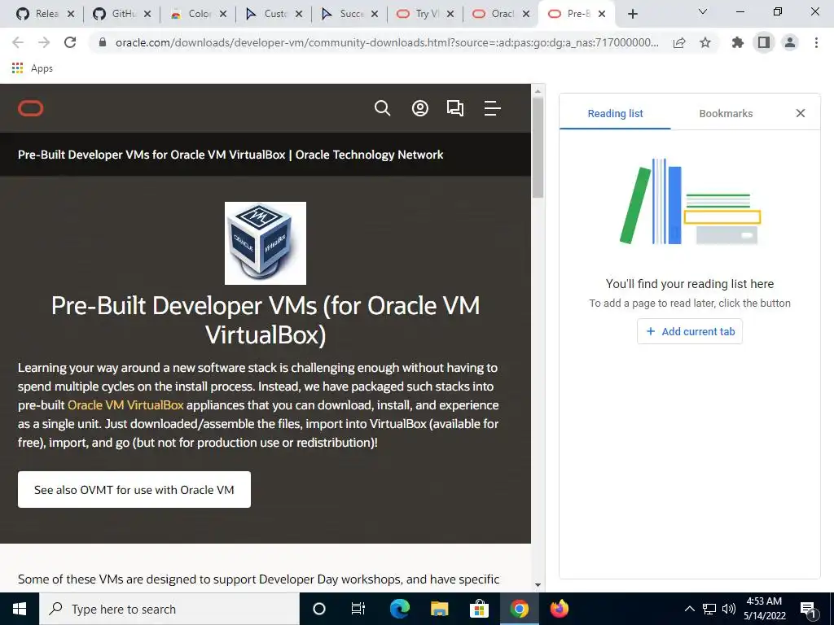Viewport: 834px width, 625px height.
Task: Open the volume speaker icon
Action: click(728, 609)
